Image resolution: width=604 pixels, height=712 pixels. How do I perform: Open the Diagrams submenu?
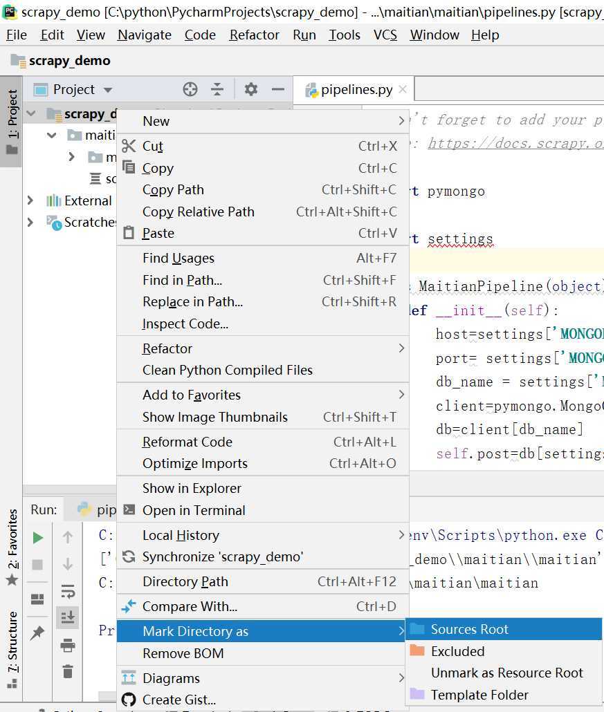pyautogui.click(x=263, y=678)
